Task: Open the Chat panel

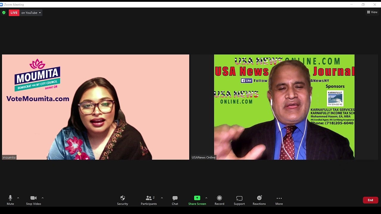Action: [175, 200]
